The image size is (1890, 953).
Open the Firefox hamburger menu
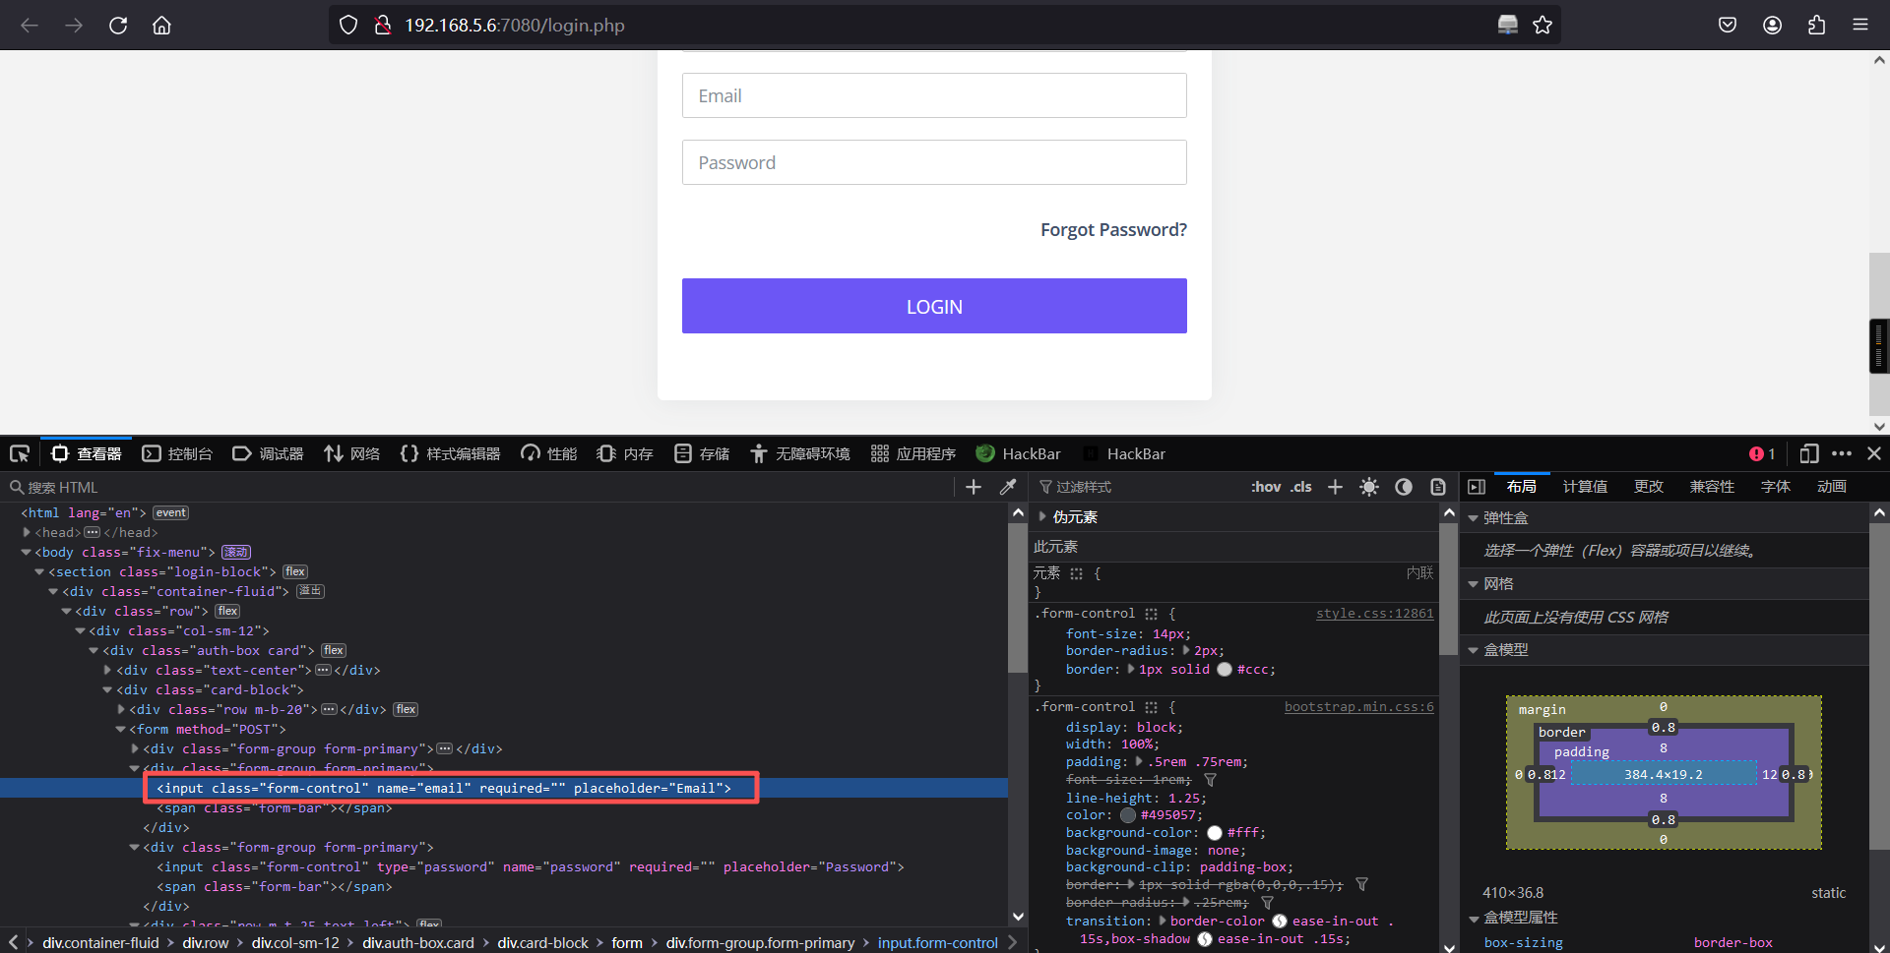(x=1860, y=25)
